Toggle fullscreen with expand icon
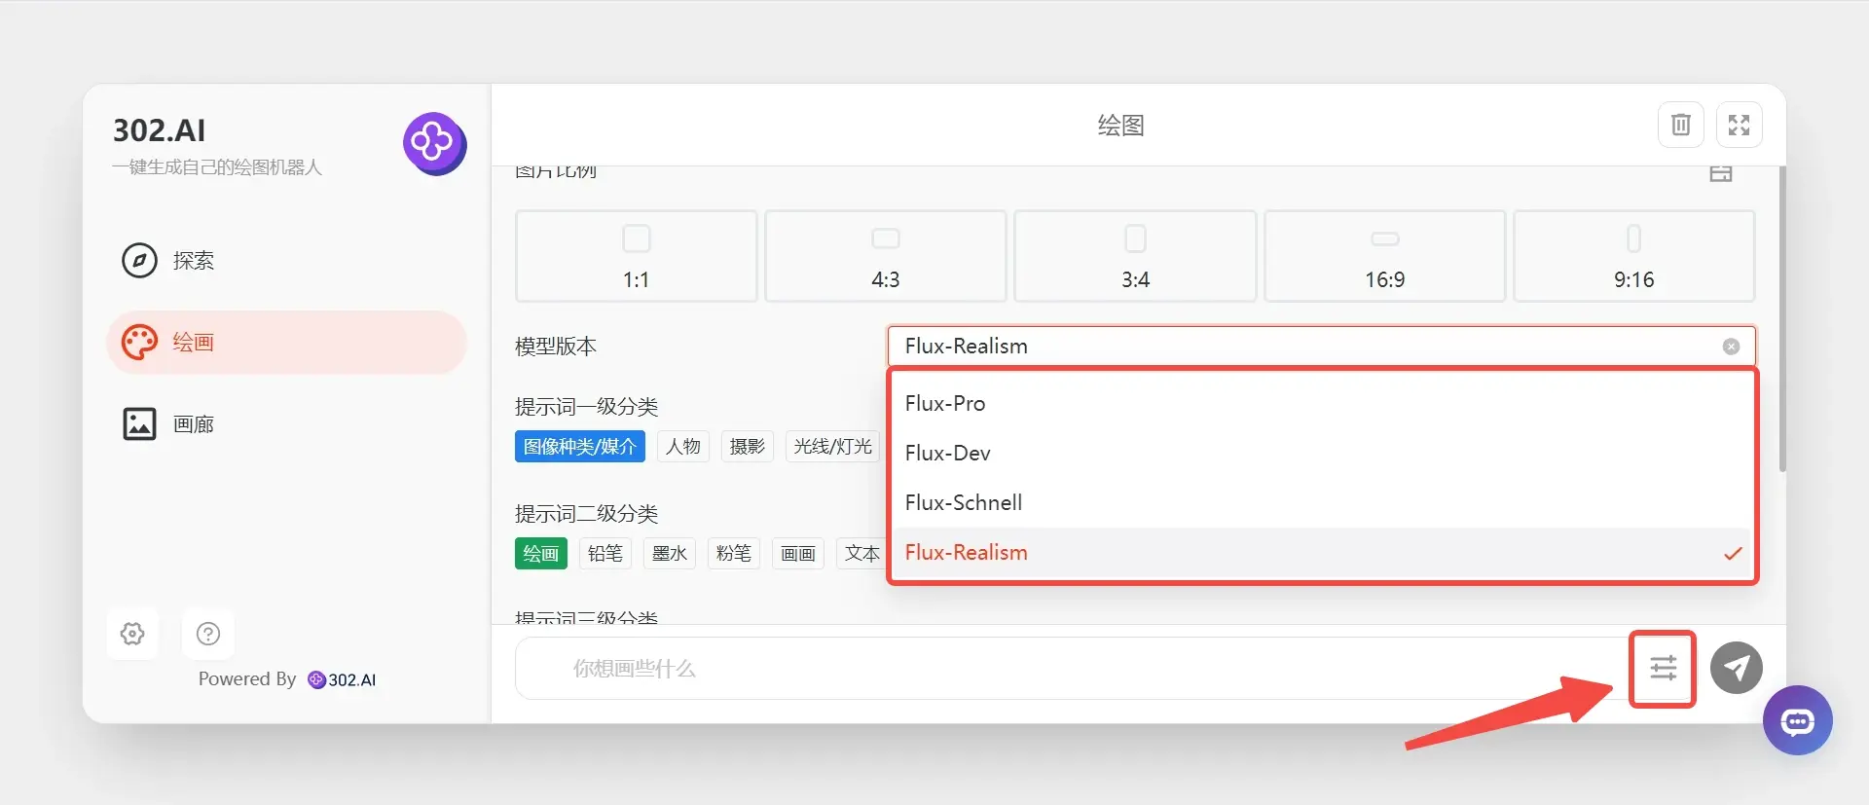 tap(1740, 125)
